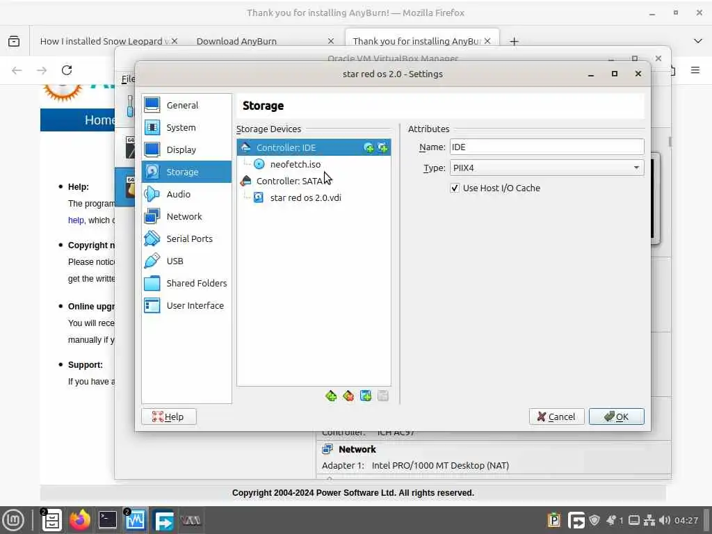Open the Linux Mint start menu
Image resolution: width=712 pixels, height=534 pixels.
[x=13, y=520]
